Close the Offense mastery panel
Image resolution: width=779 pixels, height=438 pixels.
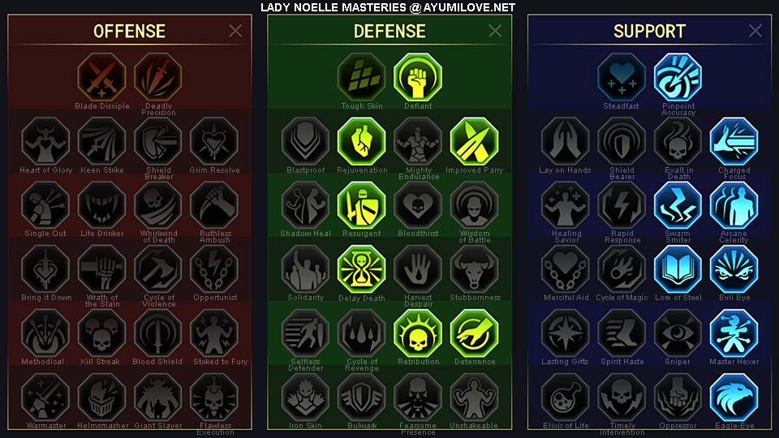(x=235, y=31)
